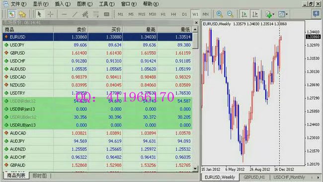Image resolution: width=323 pixels, height=182 pixels.
Task: Open the 图表 (Charts) menu
Action: point(84,4)
